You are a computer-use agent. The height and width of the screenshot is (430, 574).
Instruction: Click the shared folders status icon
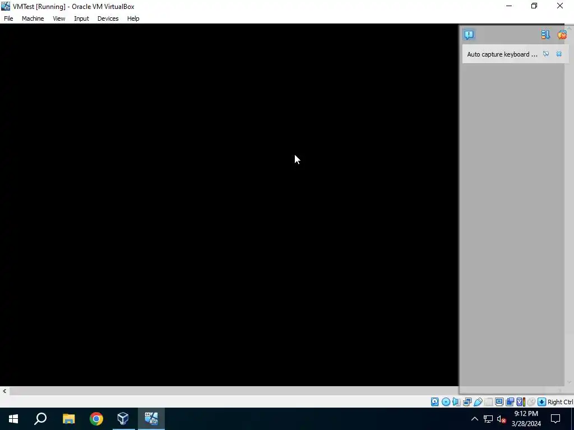coord(489,402)
